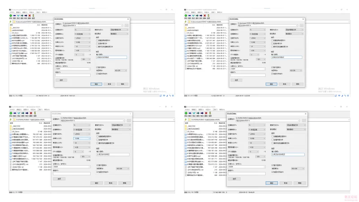Click yellow Info icon in bottom-left window
This screenshot has height=202, width=359.
tap(35, 113)
